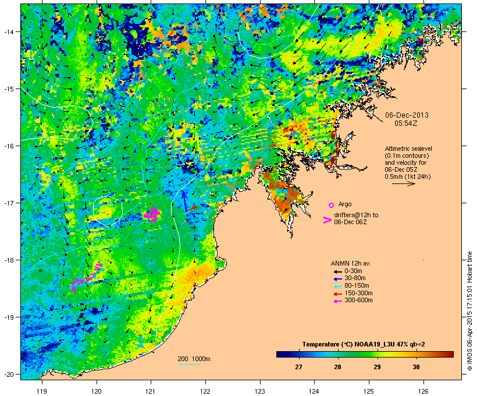Screen dimensions: 477x396
Task: Click the red ANMN arrow near 121.8E
Action: [191, 208]
